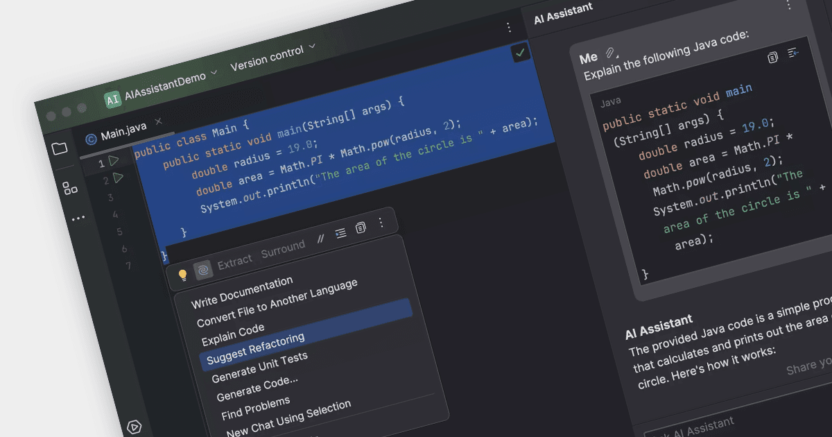Reformat code via floating toolbar icon

[x=340, y=233]
